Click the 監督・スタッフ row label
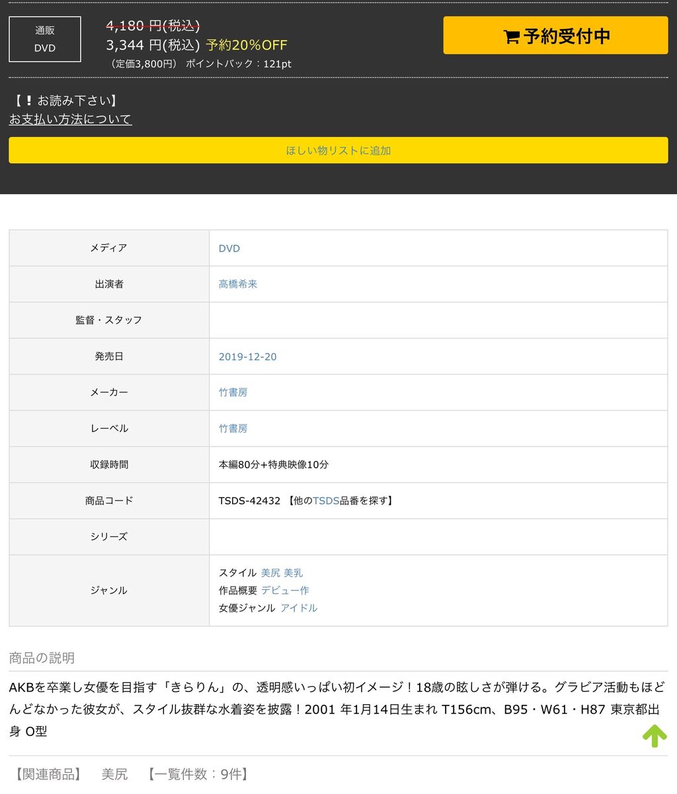The image size is (677, 794). click(109, 320)
